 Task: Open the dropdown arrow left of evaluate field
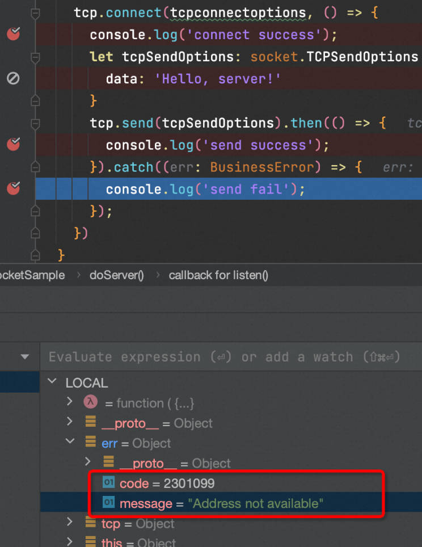(x=24, y=357)
